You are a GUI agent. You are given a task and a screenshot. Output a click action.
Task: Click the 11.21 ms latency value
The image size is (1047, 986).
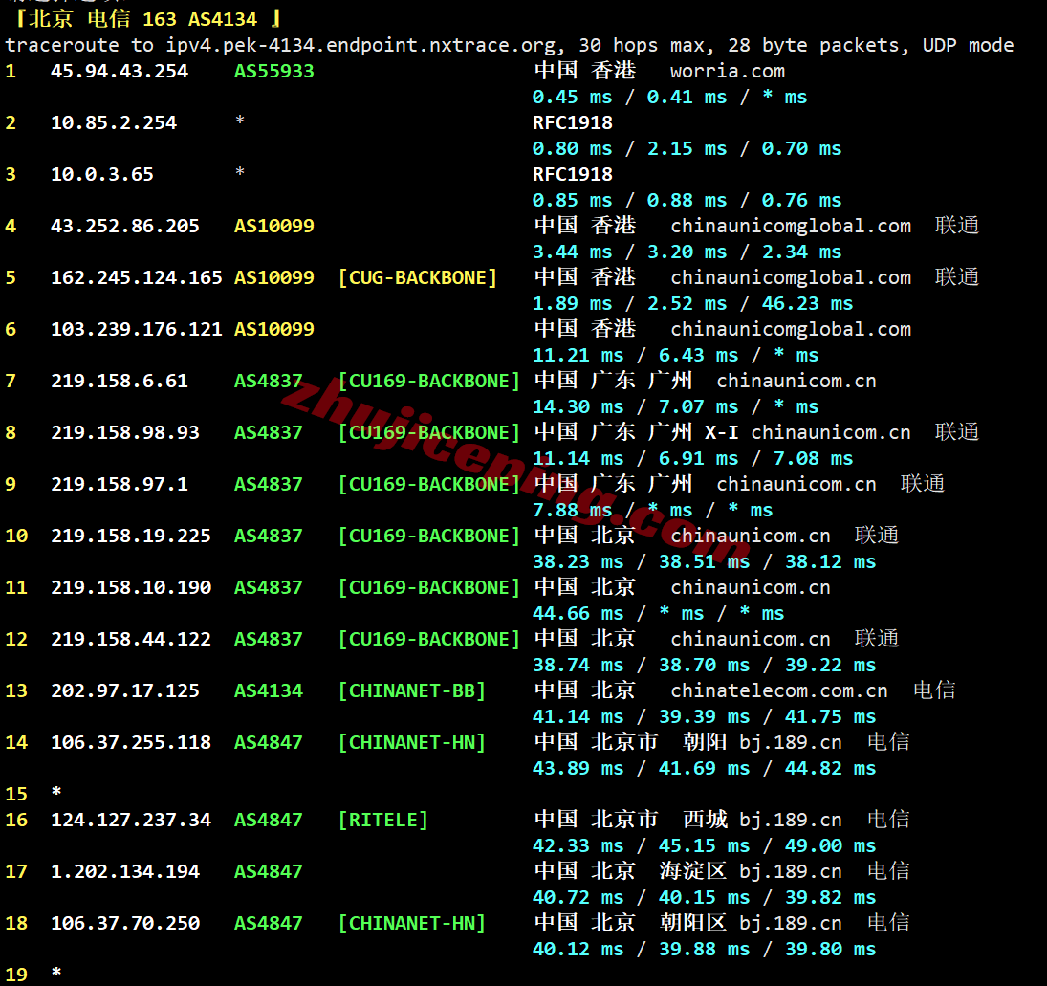pyautogui.click(x=578, y=355)
